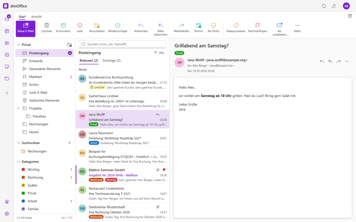
Task: Collapse the Projekte folder
Action: (18, 109)
